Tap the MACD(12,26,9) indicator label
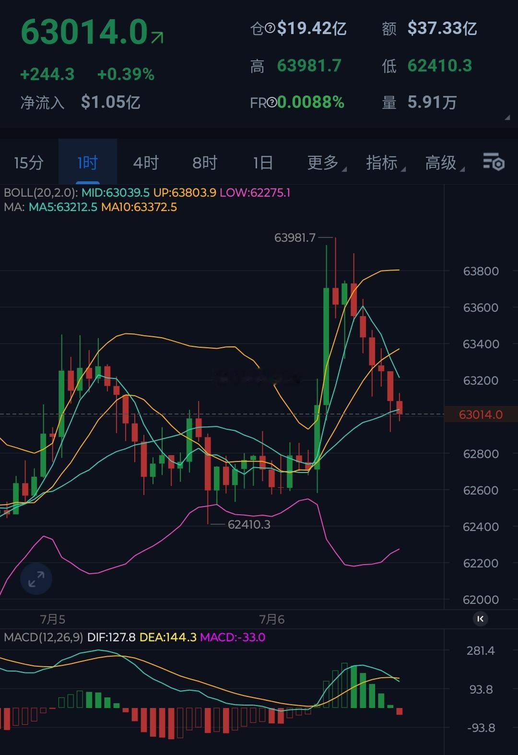The width and height of the screenshot is (518, 755). [44, 637]
